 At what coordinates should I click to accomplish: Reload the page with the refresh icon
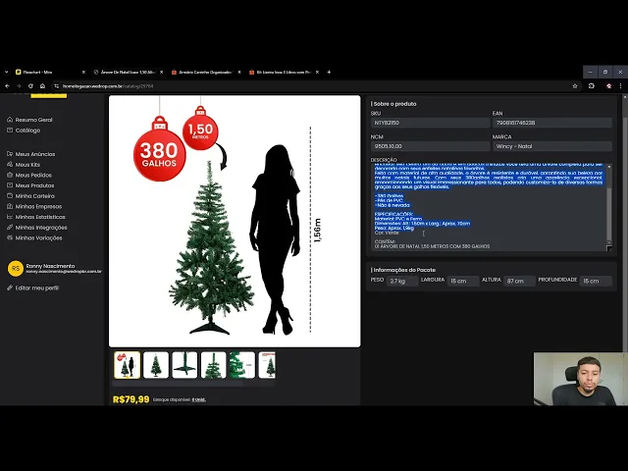(x=30, y=85)
